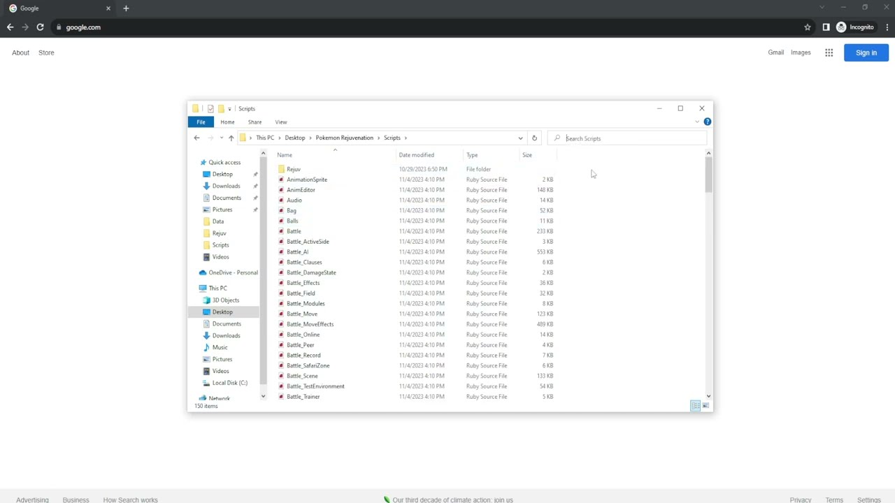This screenshot has width=895, height=503.
Task: Select the Battle_TestEnvironment file name
Action: [315, 386]
